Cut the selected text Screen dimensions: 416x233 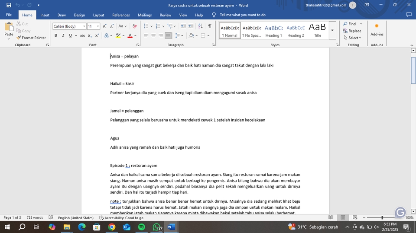[x=22, y=24]
